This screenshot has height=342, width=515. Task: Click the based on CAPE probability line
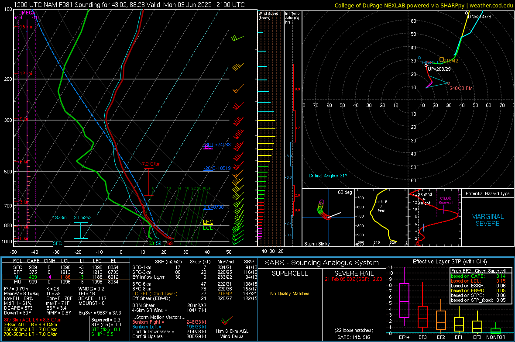pyautogui.click(x=478, y=276)
